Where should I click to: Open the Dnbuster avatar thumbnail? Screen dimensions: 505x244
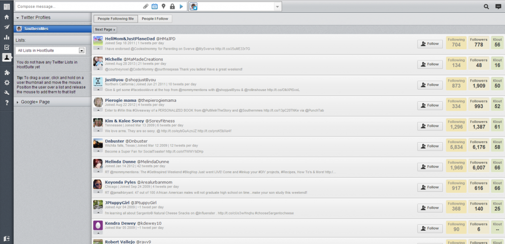(x=98, y=143)
